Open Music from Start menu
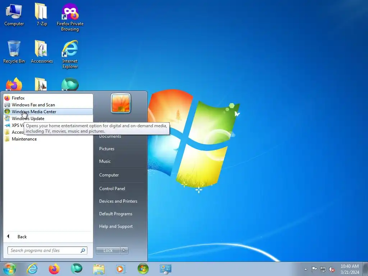The height and width of the screenshot is (276, 368). click(x=105, y=161)
